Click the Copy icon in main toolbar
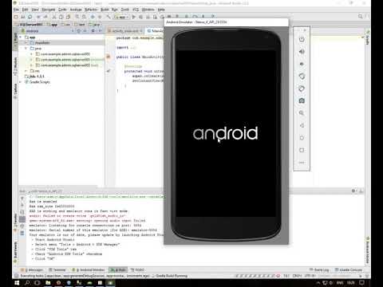Image resolution: width=383 pixels, height=287 pixels. pos(61,17)
